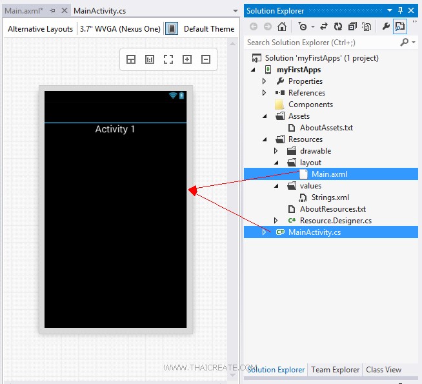Image resolution: width=422 pixels, height=384 pixels.
Task: Select Strings.xml file
Action: click(330, 197)
